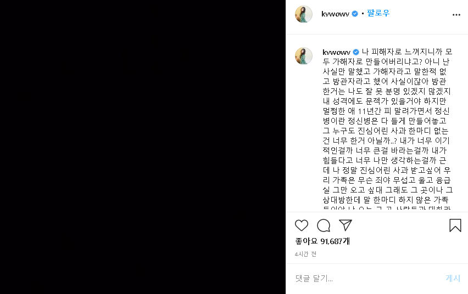Open kvwowv username in the caption
This screenshot has width=468, height=294.
[336, 52]
